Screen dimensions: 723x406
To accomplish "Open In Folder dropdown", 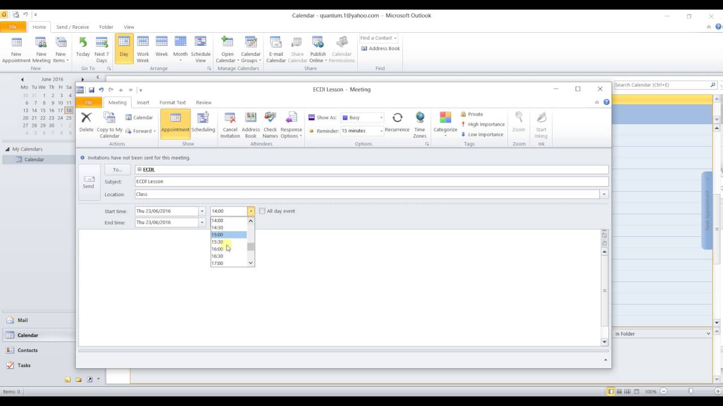I will [708, 334].
